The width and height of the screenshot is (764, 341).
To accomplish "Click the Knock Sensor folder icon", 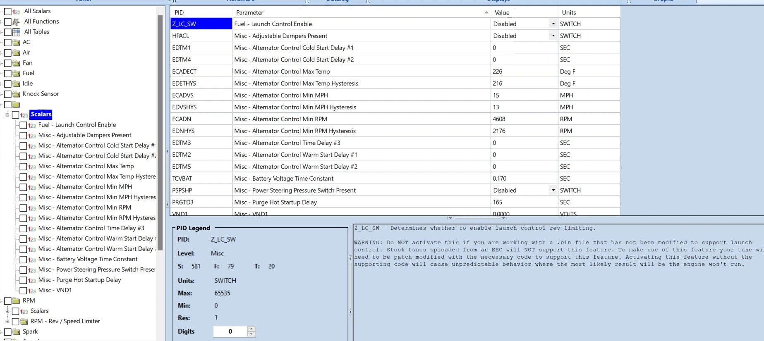I will coord(16,94).
